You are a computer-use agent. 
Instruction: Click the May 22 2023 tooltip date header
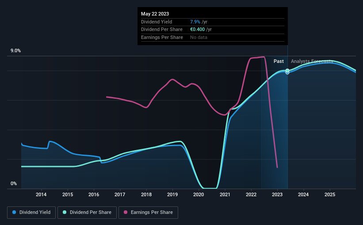(155, 14)
